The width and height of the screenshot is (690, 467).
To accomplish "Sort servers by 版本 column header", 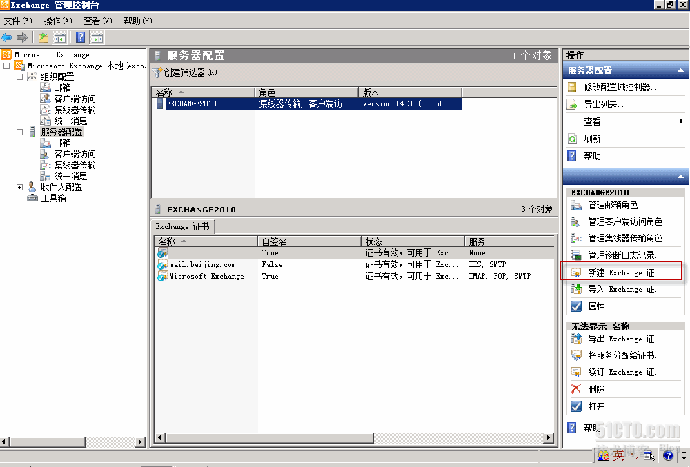I will (410, 92).
